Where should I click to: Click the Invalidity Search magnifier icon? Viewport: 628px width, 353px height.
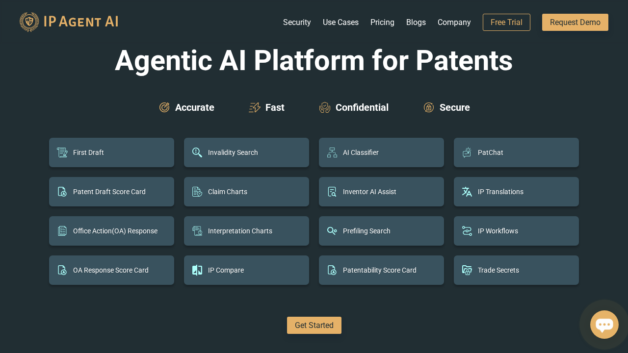[x=197, y=152]
